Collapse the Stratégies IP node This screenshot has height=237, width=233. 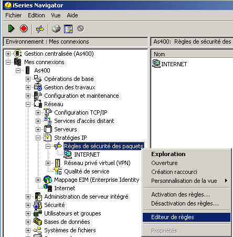(x=38, y=138)
